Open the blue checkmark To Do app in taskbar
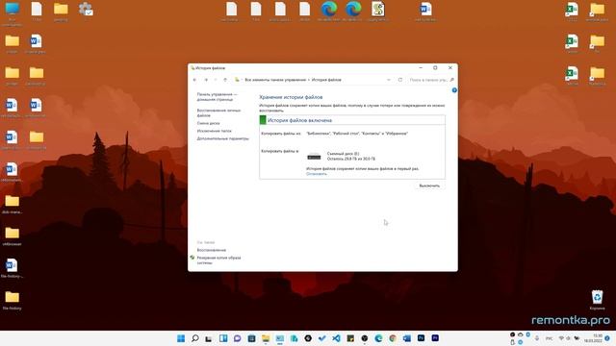Viewport: 616px width, 346px height. tap(322, 338)
